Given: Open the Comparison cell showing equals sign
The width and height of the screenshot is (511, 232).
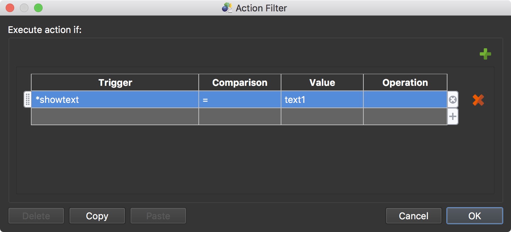Looking at the screenshot, I should coord(240,100).
